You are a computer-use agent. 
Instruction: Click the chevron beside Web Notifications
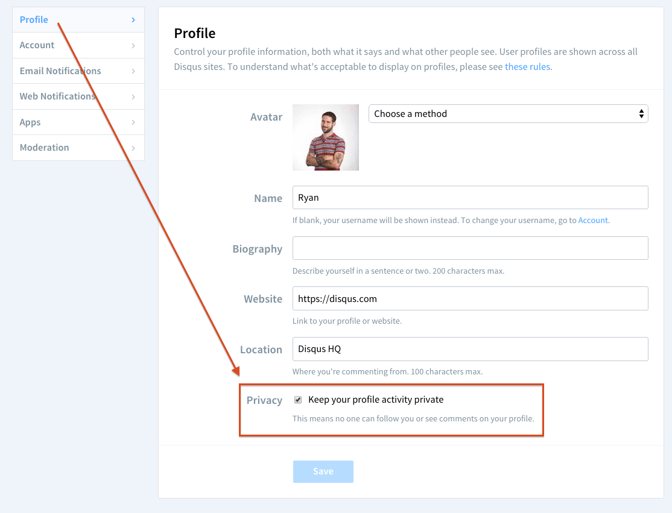133,97
